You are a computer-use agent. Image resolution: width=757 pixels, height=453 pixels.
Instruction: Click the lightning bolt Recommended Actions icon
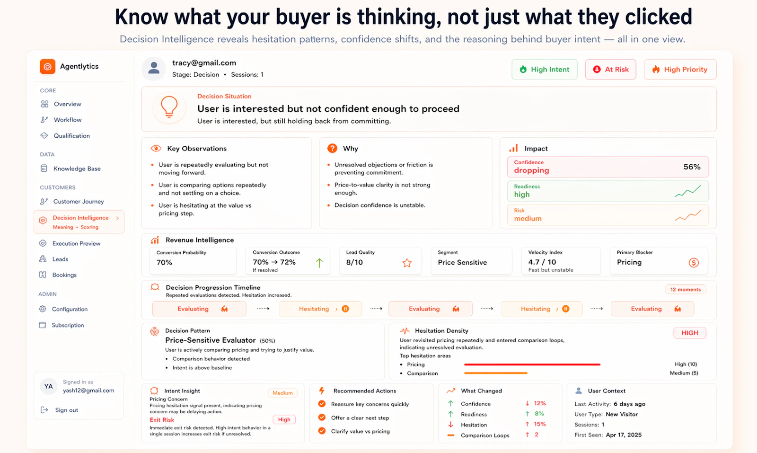322,391
